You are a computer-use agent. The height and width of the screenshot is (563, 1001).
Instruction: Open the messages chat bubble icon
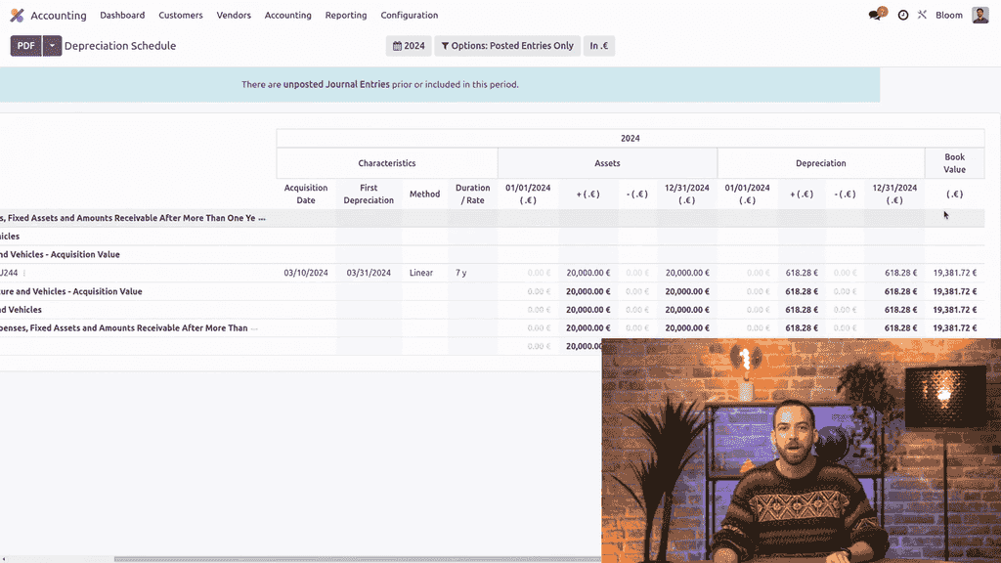pyautogui.click(x=875, y=16)
